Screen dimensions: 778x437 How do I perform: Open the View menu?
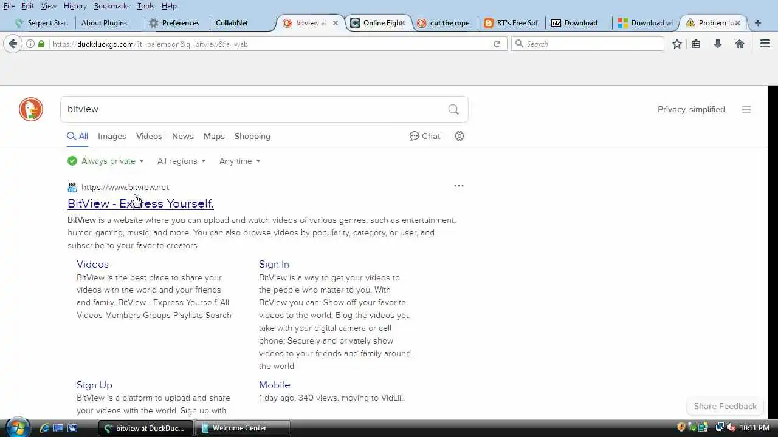click(49, 5)
